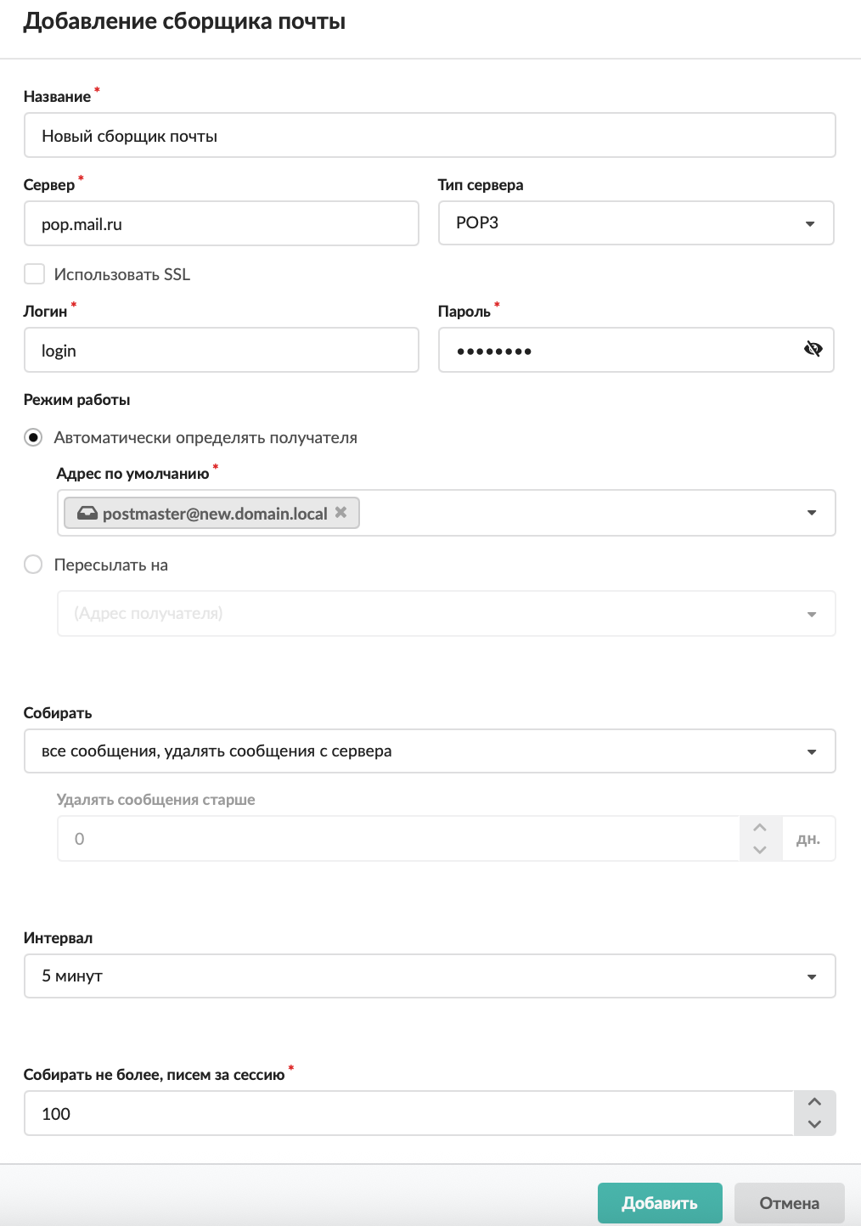Decrease the messages per session value
The width and height of the screenshot is (861, 1226).
tap(814, 1124)
